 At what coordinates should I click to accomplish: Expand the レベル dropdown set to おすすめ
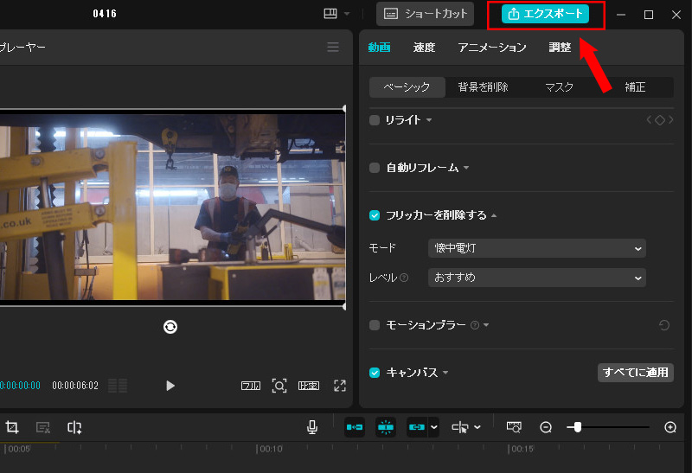click(537, 278)
